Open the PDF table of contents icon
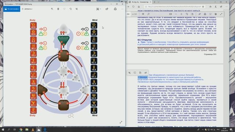The width and height of the screenshot is (235, 132). [x=143, y=14]
